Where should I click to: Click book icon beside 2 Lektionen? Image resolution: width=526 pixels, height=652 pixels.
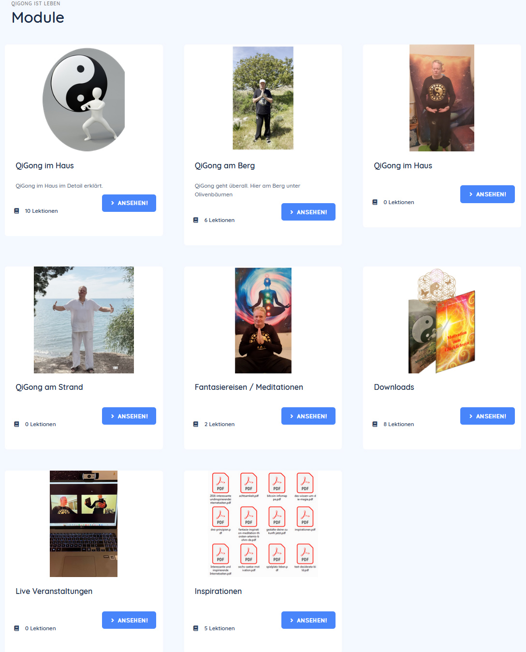tap(196, 424)
